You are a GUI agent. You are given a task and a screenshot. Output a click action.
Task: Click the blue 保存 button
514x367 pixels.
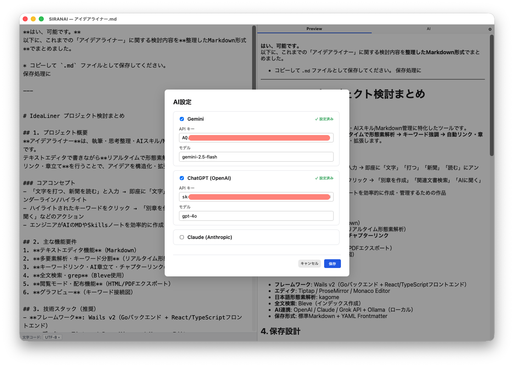332,264
